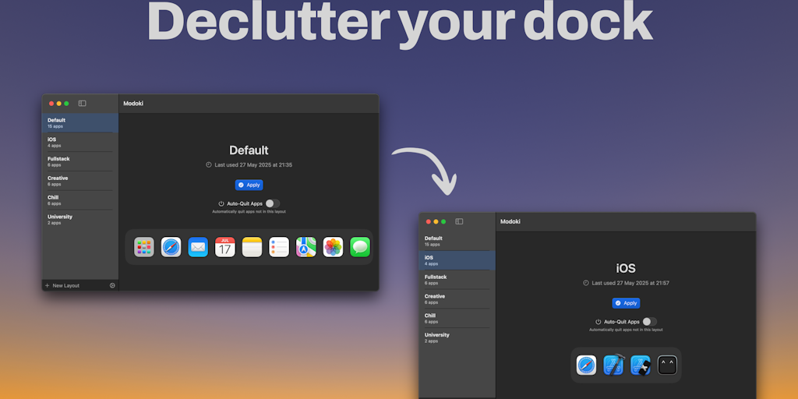Click the Photos icon in dock preview

tap(333, 247)
